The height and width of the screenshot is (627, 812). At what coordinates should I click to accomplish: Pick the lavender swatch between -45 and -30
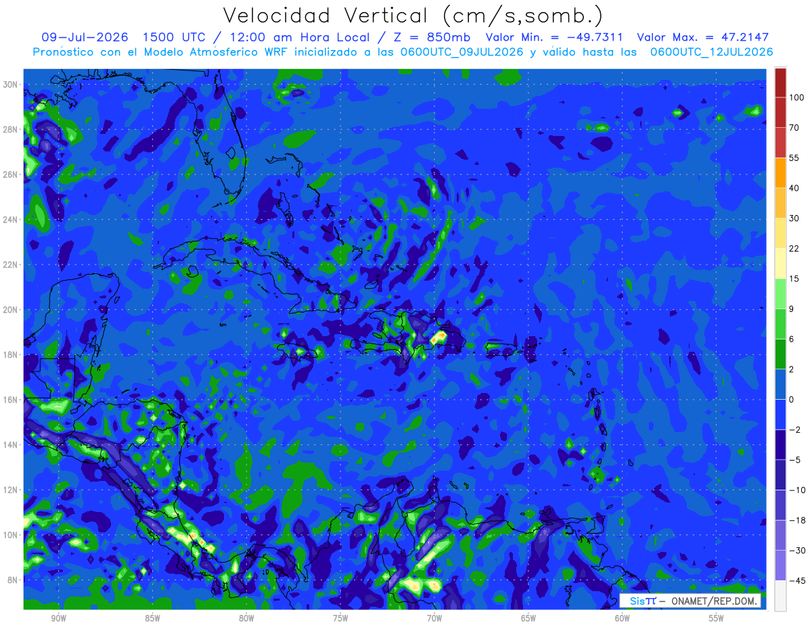780,565
